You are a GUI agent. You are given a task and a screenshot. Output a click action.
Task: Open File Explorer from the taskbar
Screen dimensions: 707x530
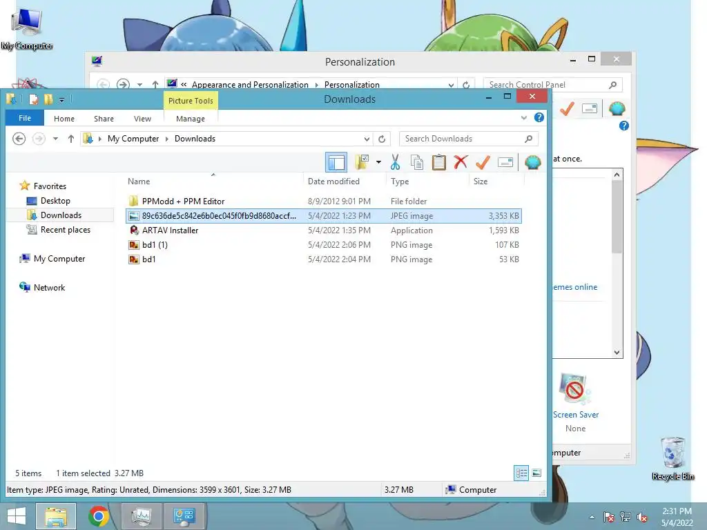[x=55, y=516]
